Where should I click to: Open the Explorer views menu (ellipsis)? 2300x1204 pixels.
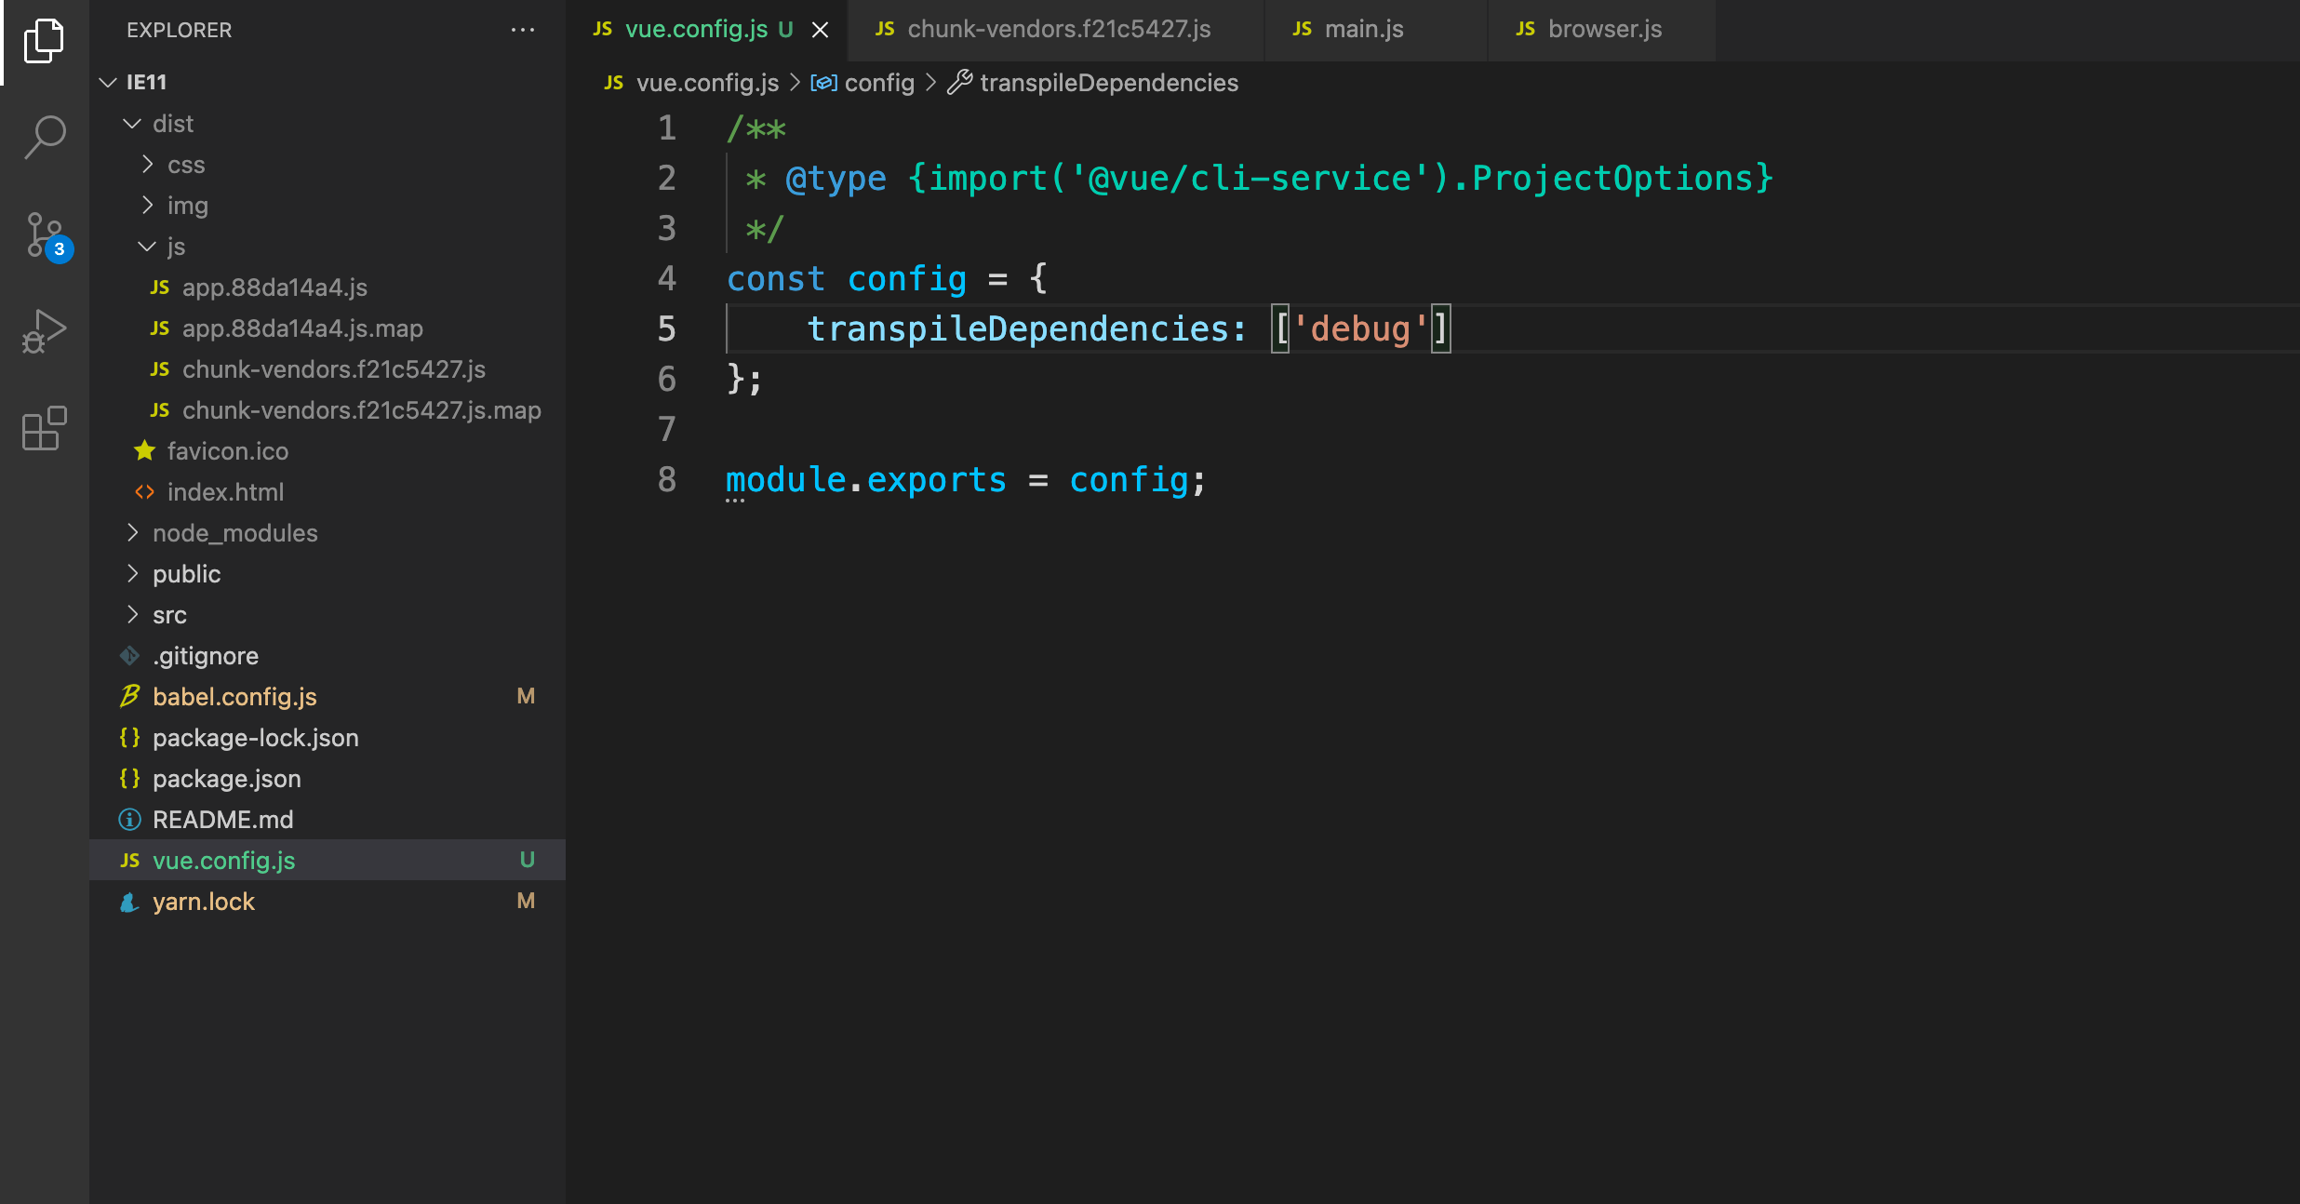[524, 30]
